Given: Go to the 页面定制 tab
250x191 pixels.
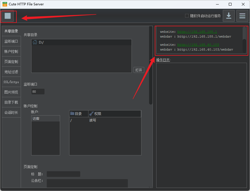Looking at the screenshot, I should click(11, 62).
